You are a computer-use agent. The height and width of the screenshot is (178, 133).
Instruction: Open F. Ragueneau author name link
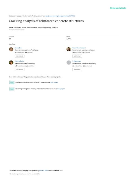click(77, 61)
